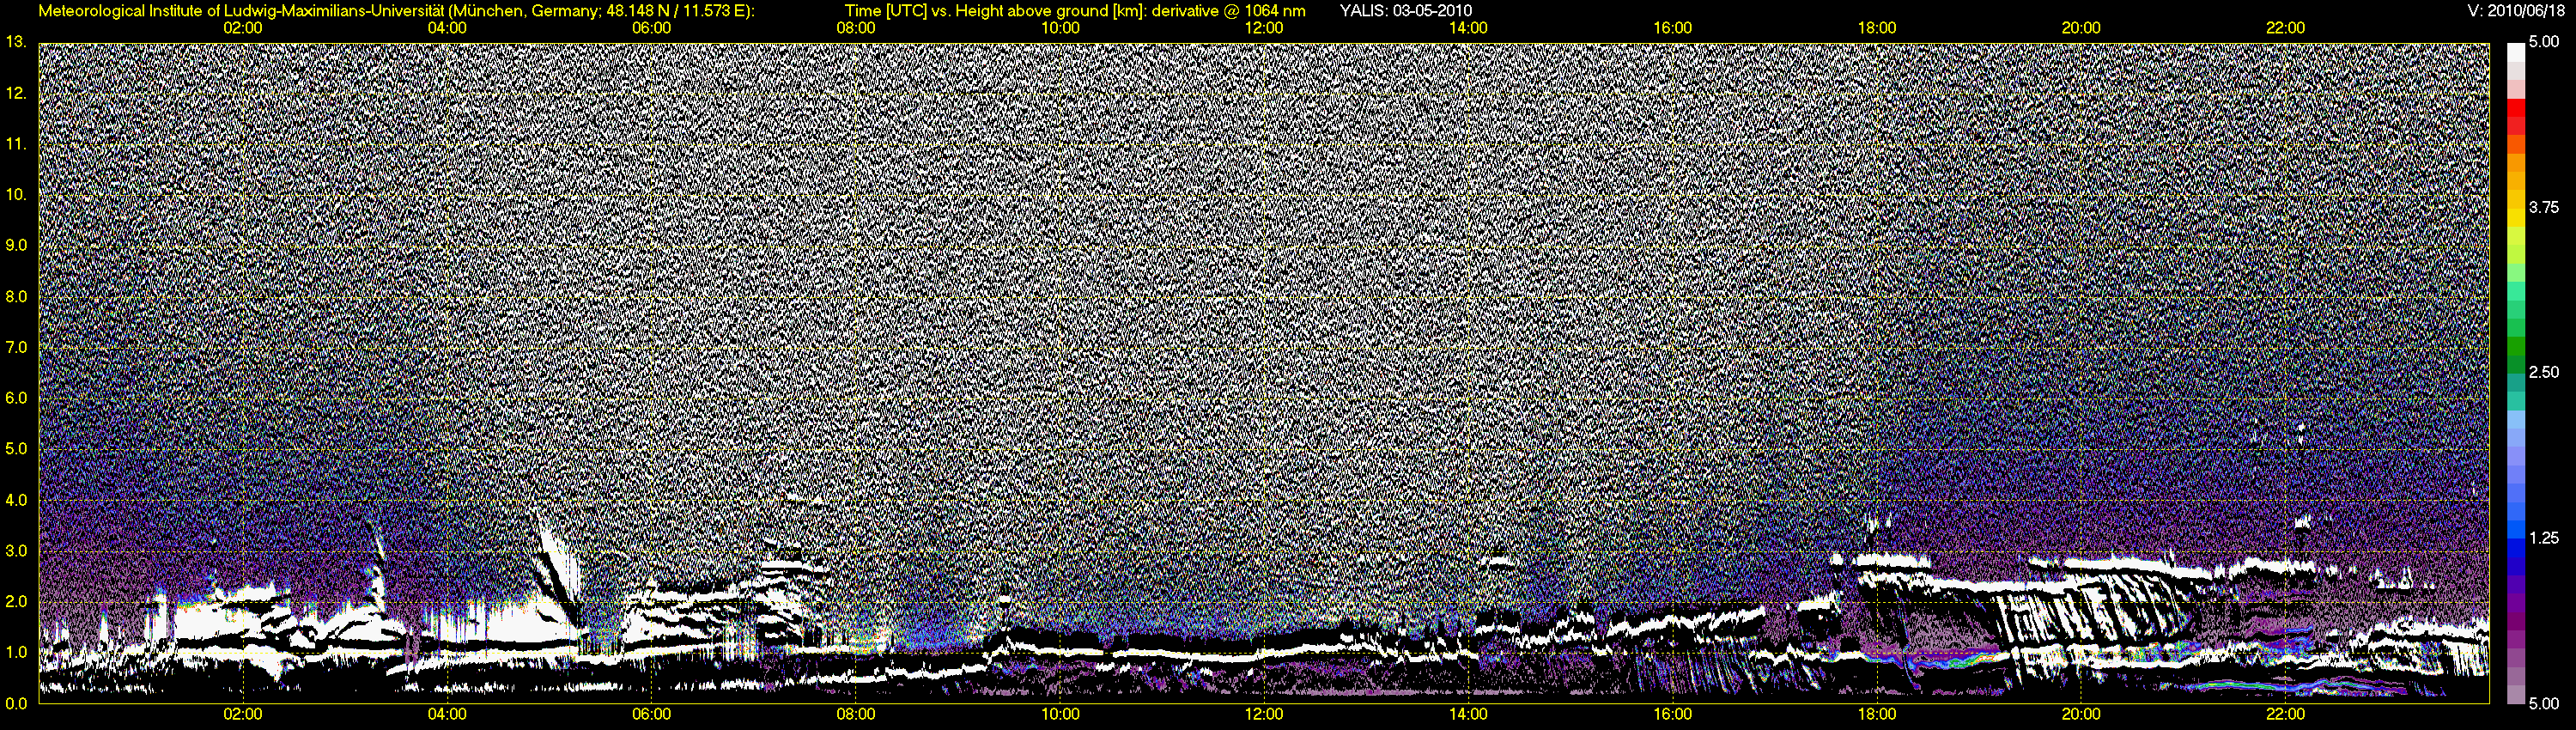Viewport: 2576px width, 730px height.
Task: Click the '13.' height axis label
Action: [15, 42]
